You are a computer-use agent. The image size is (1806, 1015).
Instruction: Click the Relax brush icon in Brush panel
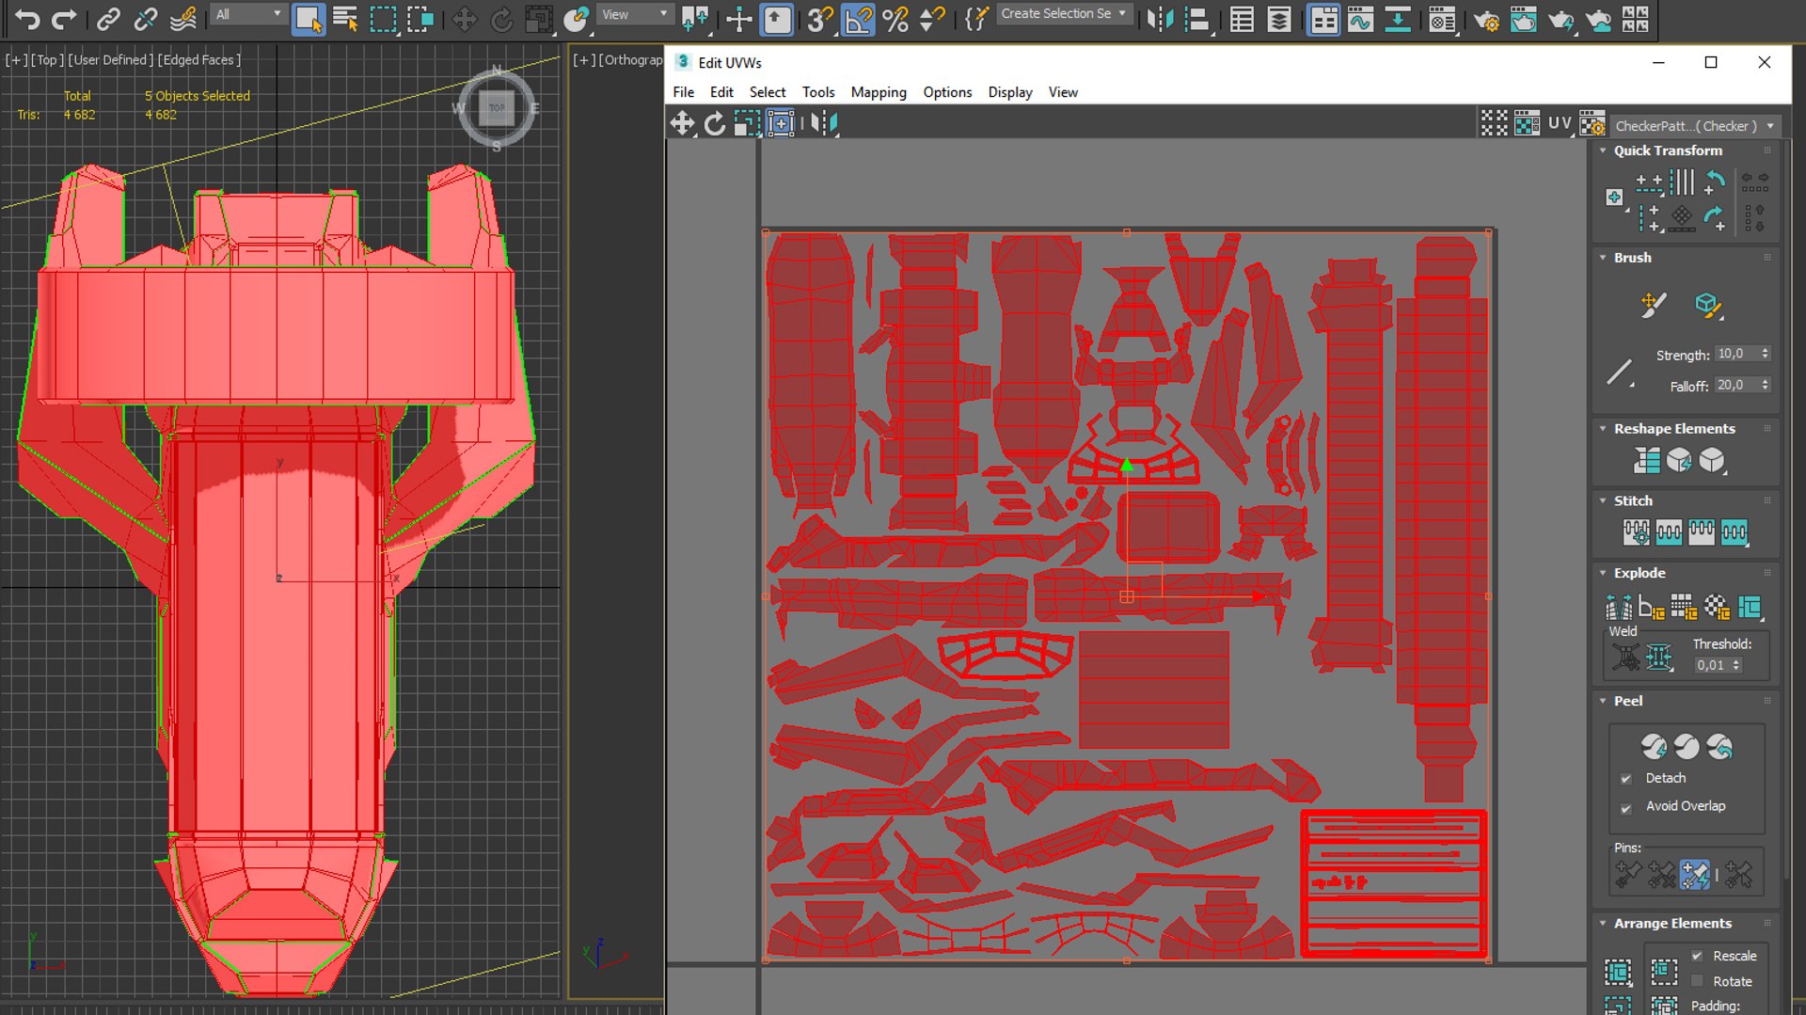coord(1707,305)
